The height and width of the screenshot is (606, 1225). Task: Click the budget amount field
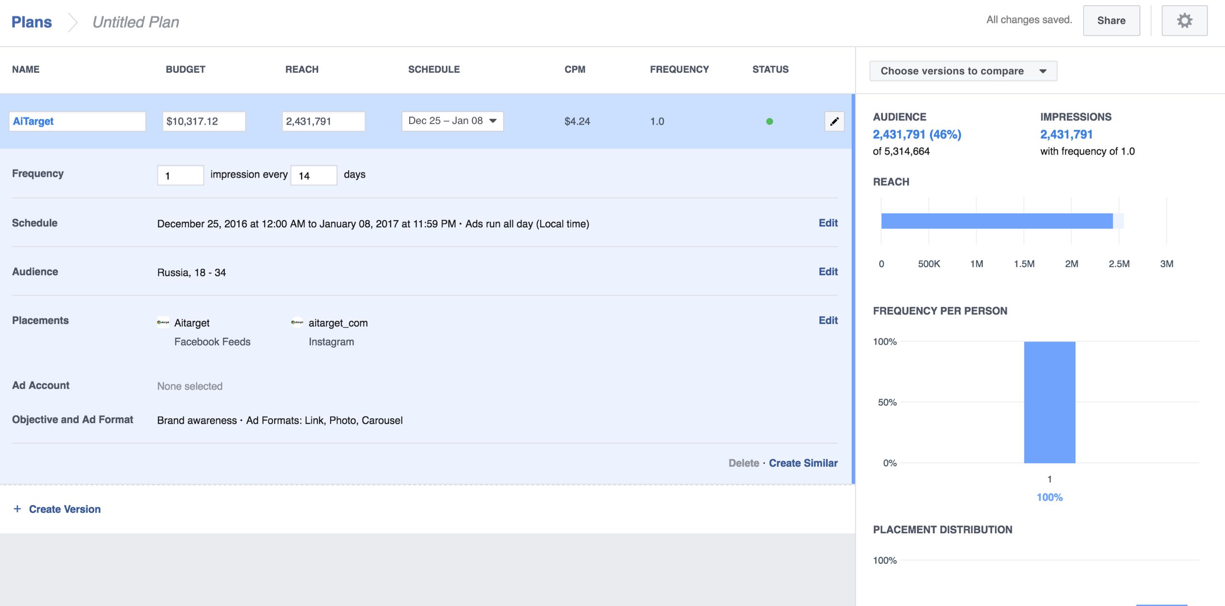point(204,122)
